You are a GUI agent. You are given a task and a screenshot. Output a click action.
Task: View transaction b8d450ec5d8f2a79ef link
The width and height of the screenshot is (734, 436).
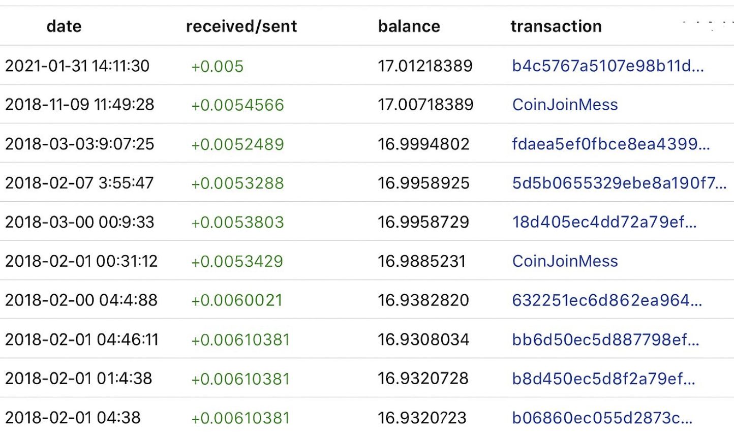pos(603,379)
